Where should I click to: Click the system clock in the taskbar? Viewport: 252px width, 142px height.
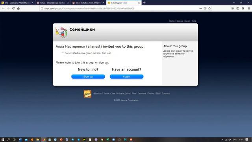point(241,140)
